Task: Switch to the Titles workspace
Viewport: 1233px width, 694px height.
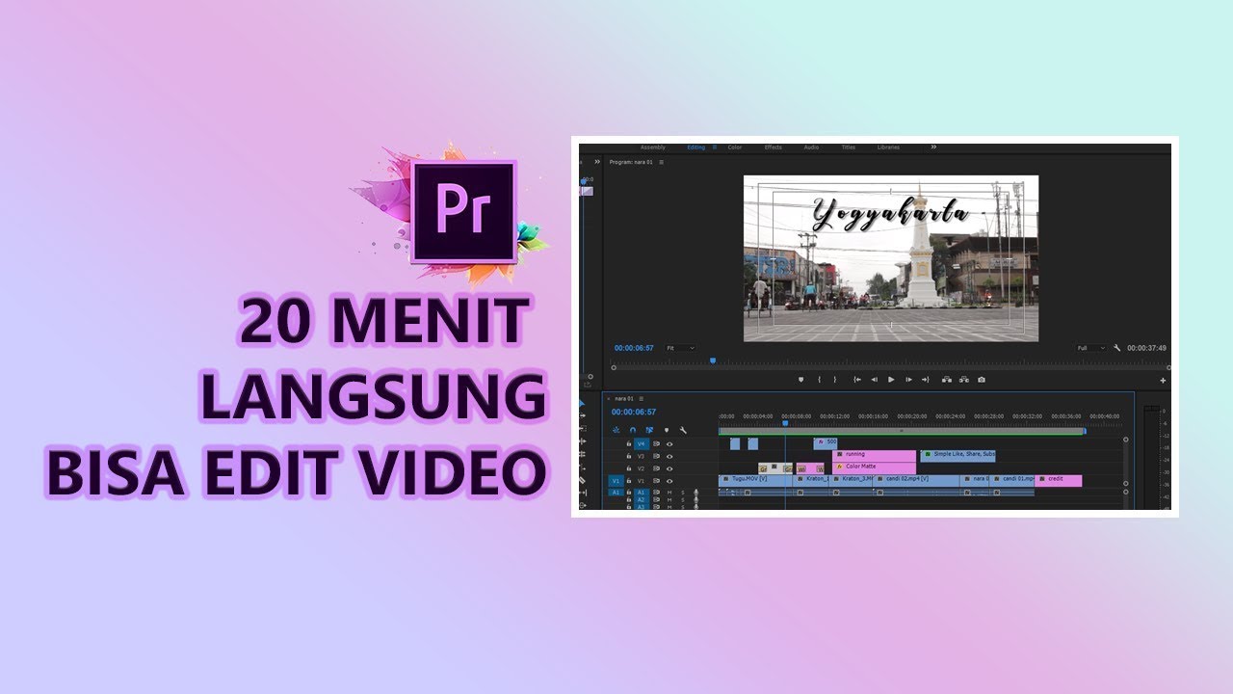Action: (x=849, y=147)
